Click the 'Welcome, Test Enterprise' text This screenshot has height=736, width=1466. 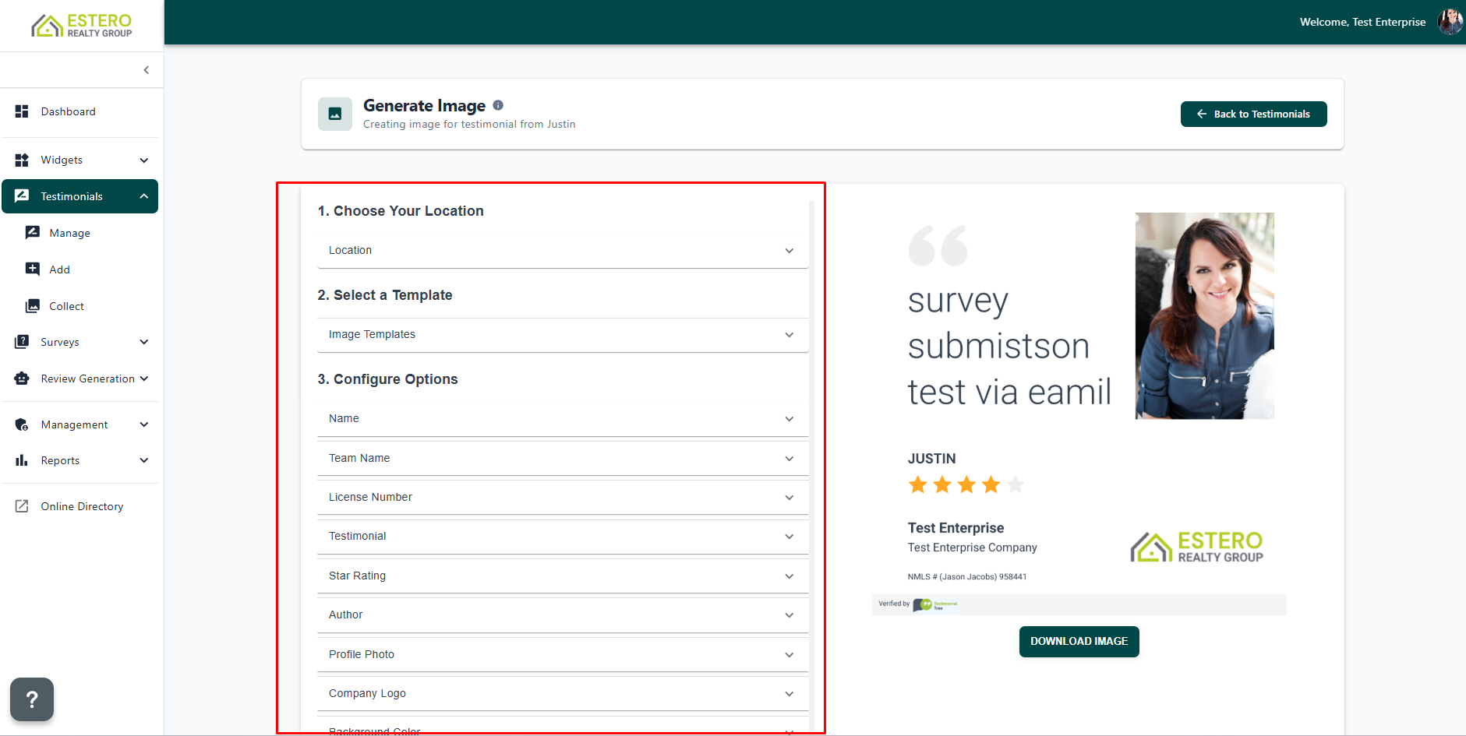[x=1362, y=22]
